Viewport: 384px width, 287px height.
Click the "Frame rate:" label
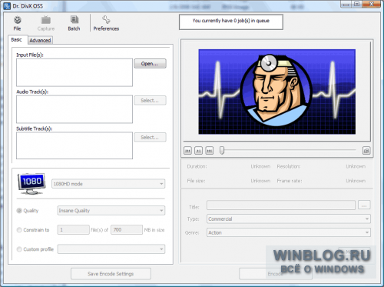click(290, 181)
